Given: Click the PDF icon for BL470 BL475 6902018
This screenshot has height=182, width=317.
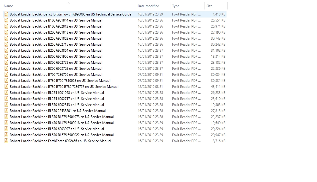Looking at the screenshot, I should 6,123.
